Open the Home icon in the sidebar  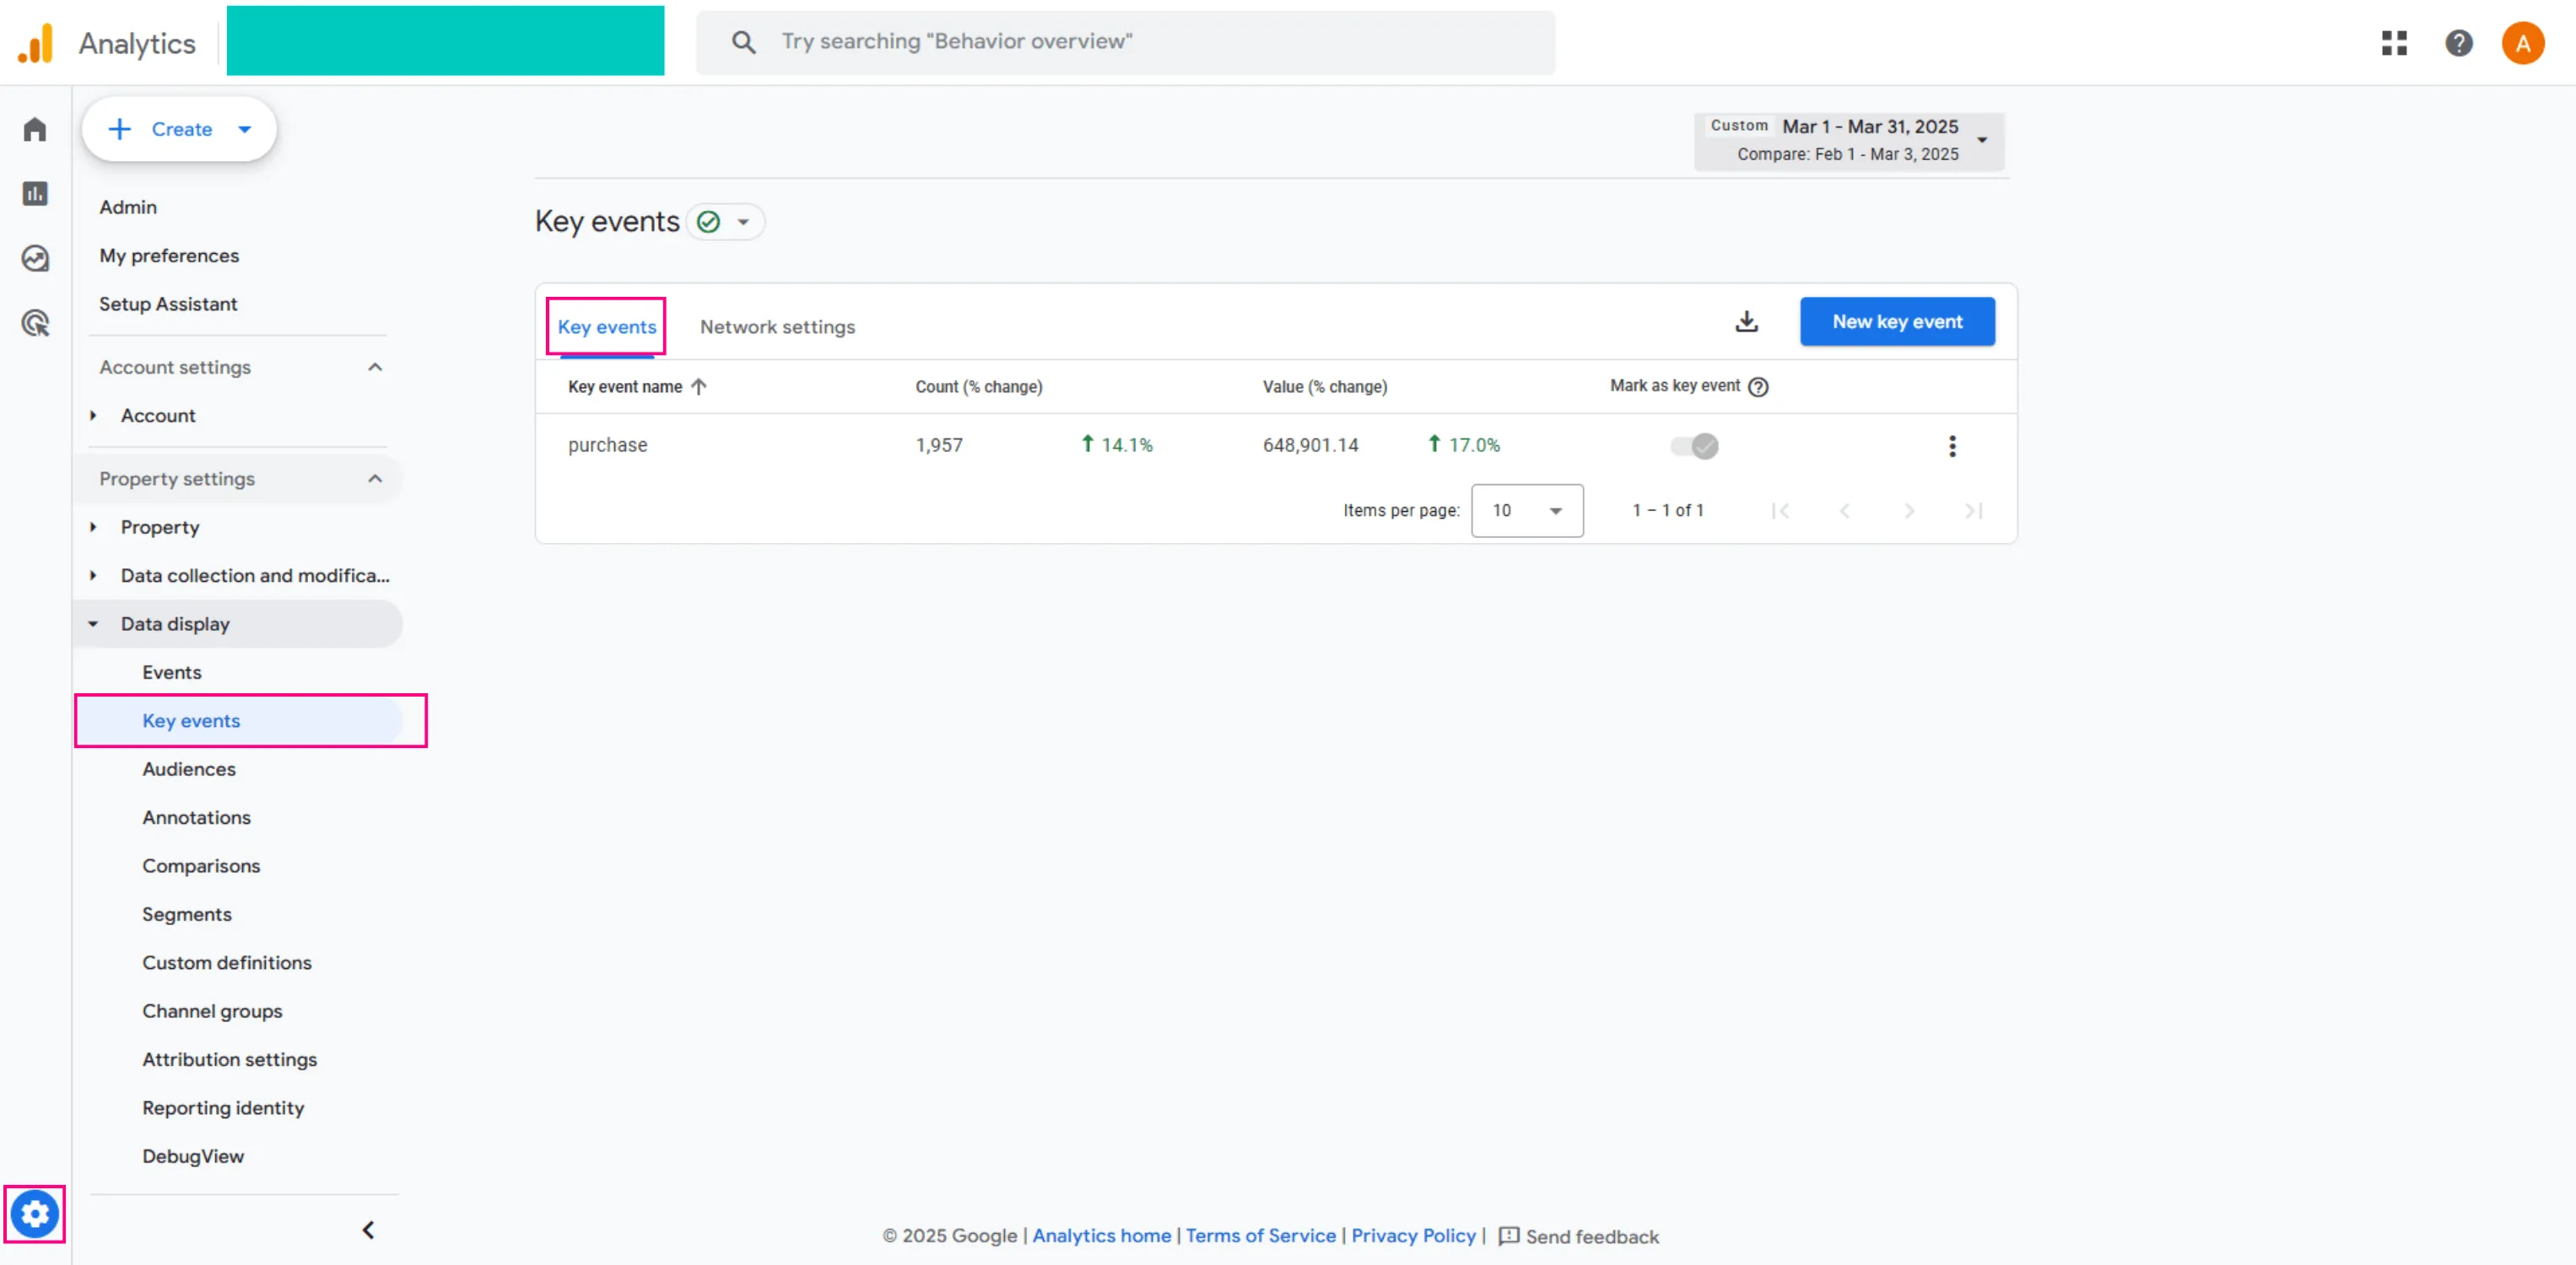click(x=35, y=130)
